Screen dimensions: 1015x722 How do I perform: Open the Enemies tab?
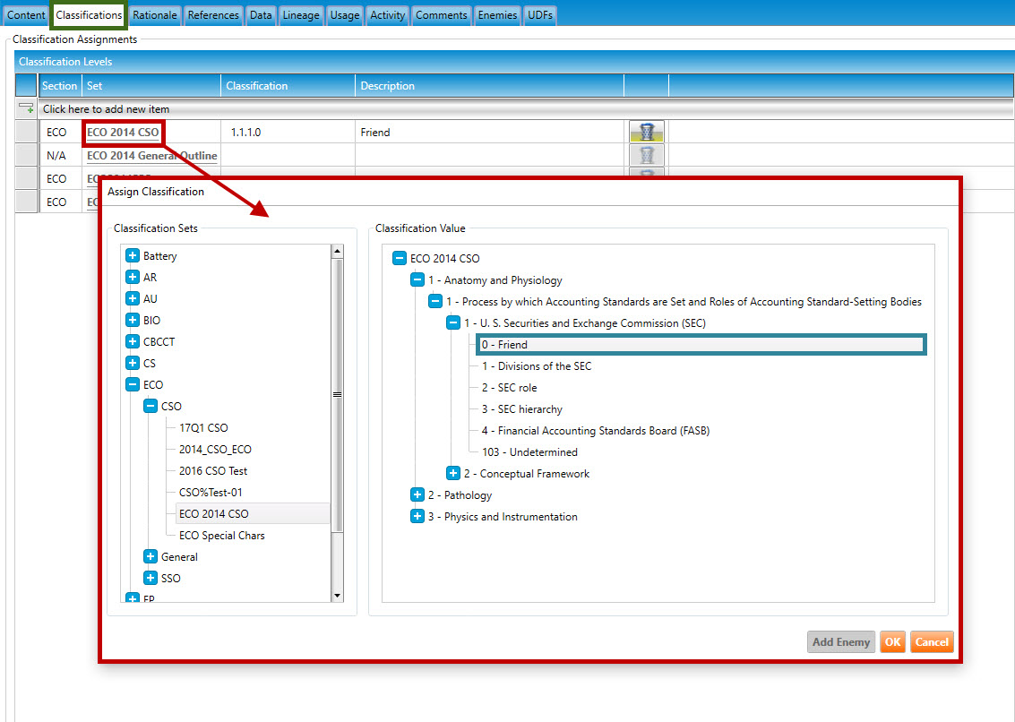[x=497, y=15]
